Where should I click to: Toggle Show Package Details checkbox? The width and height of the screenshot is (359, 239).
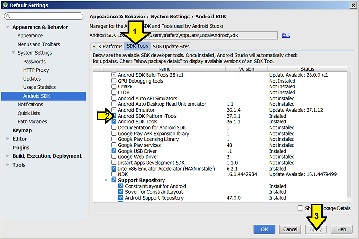pyautogui.click(x=300, y=208)
